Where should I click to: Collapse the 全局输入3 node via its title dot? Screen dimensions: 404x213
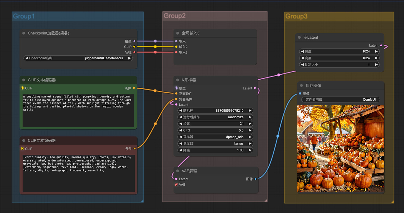[x=178, y=33]
